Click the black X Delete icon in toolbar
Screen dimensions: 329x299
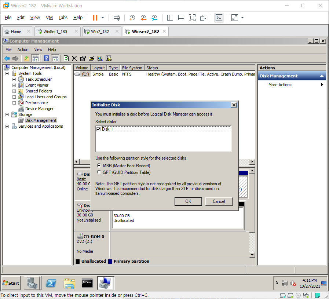[74, 58]
